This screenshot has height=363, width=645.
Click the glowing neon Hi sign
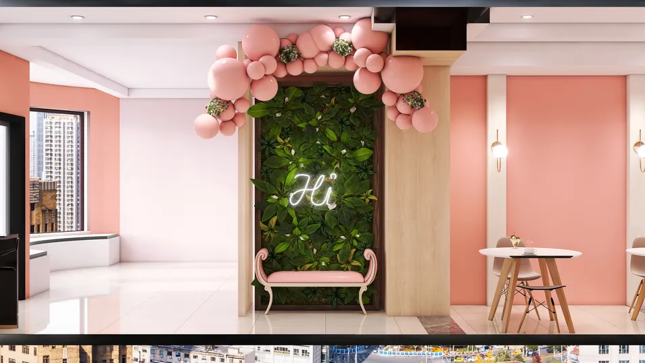(313, 191)
